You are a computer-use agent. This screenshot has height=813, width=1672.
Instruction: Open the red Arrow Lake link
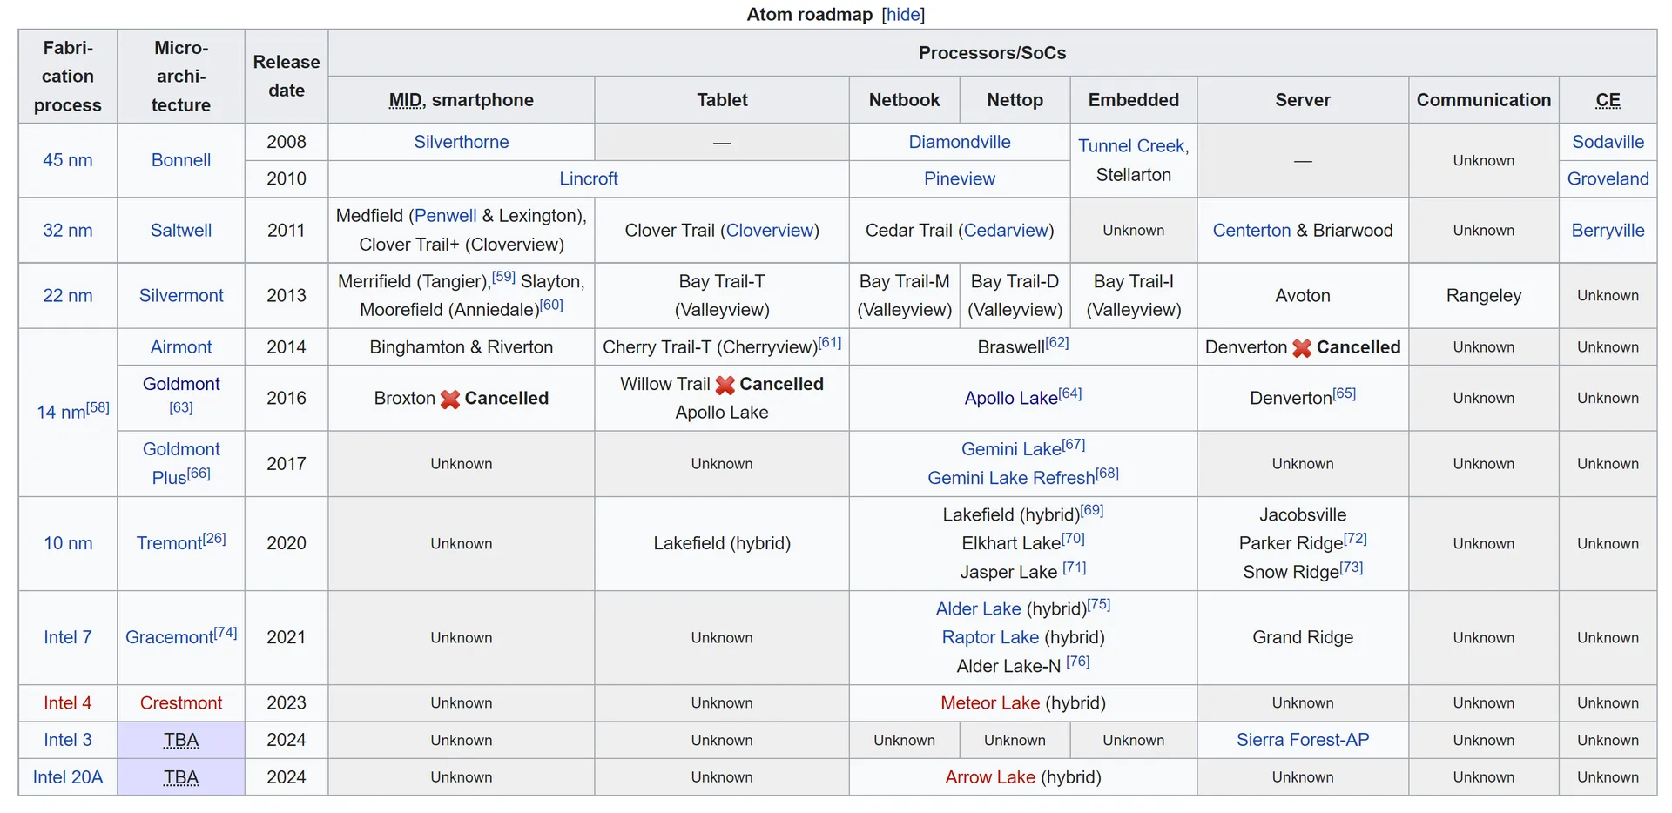[x=989, y=777]
